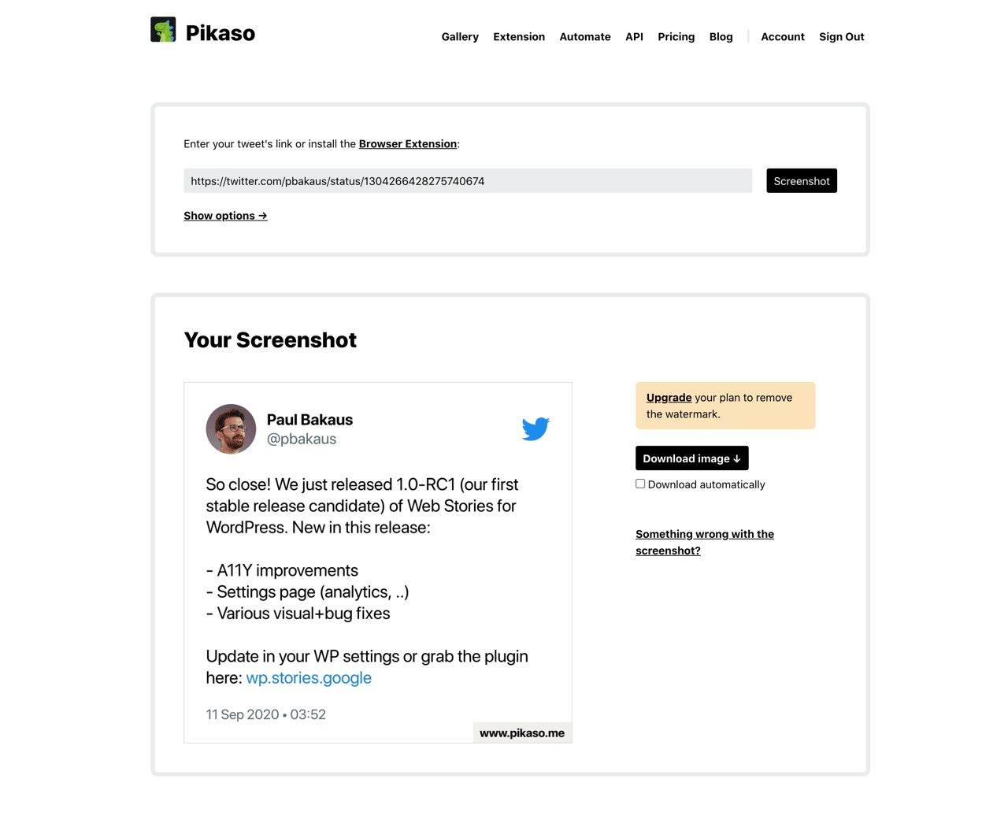Open the Browser Extension link

(407, 143)
